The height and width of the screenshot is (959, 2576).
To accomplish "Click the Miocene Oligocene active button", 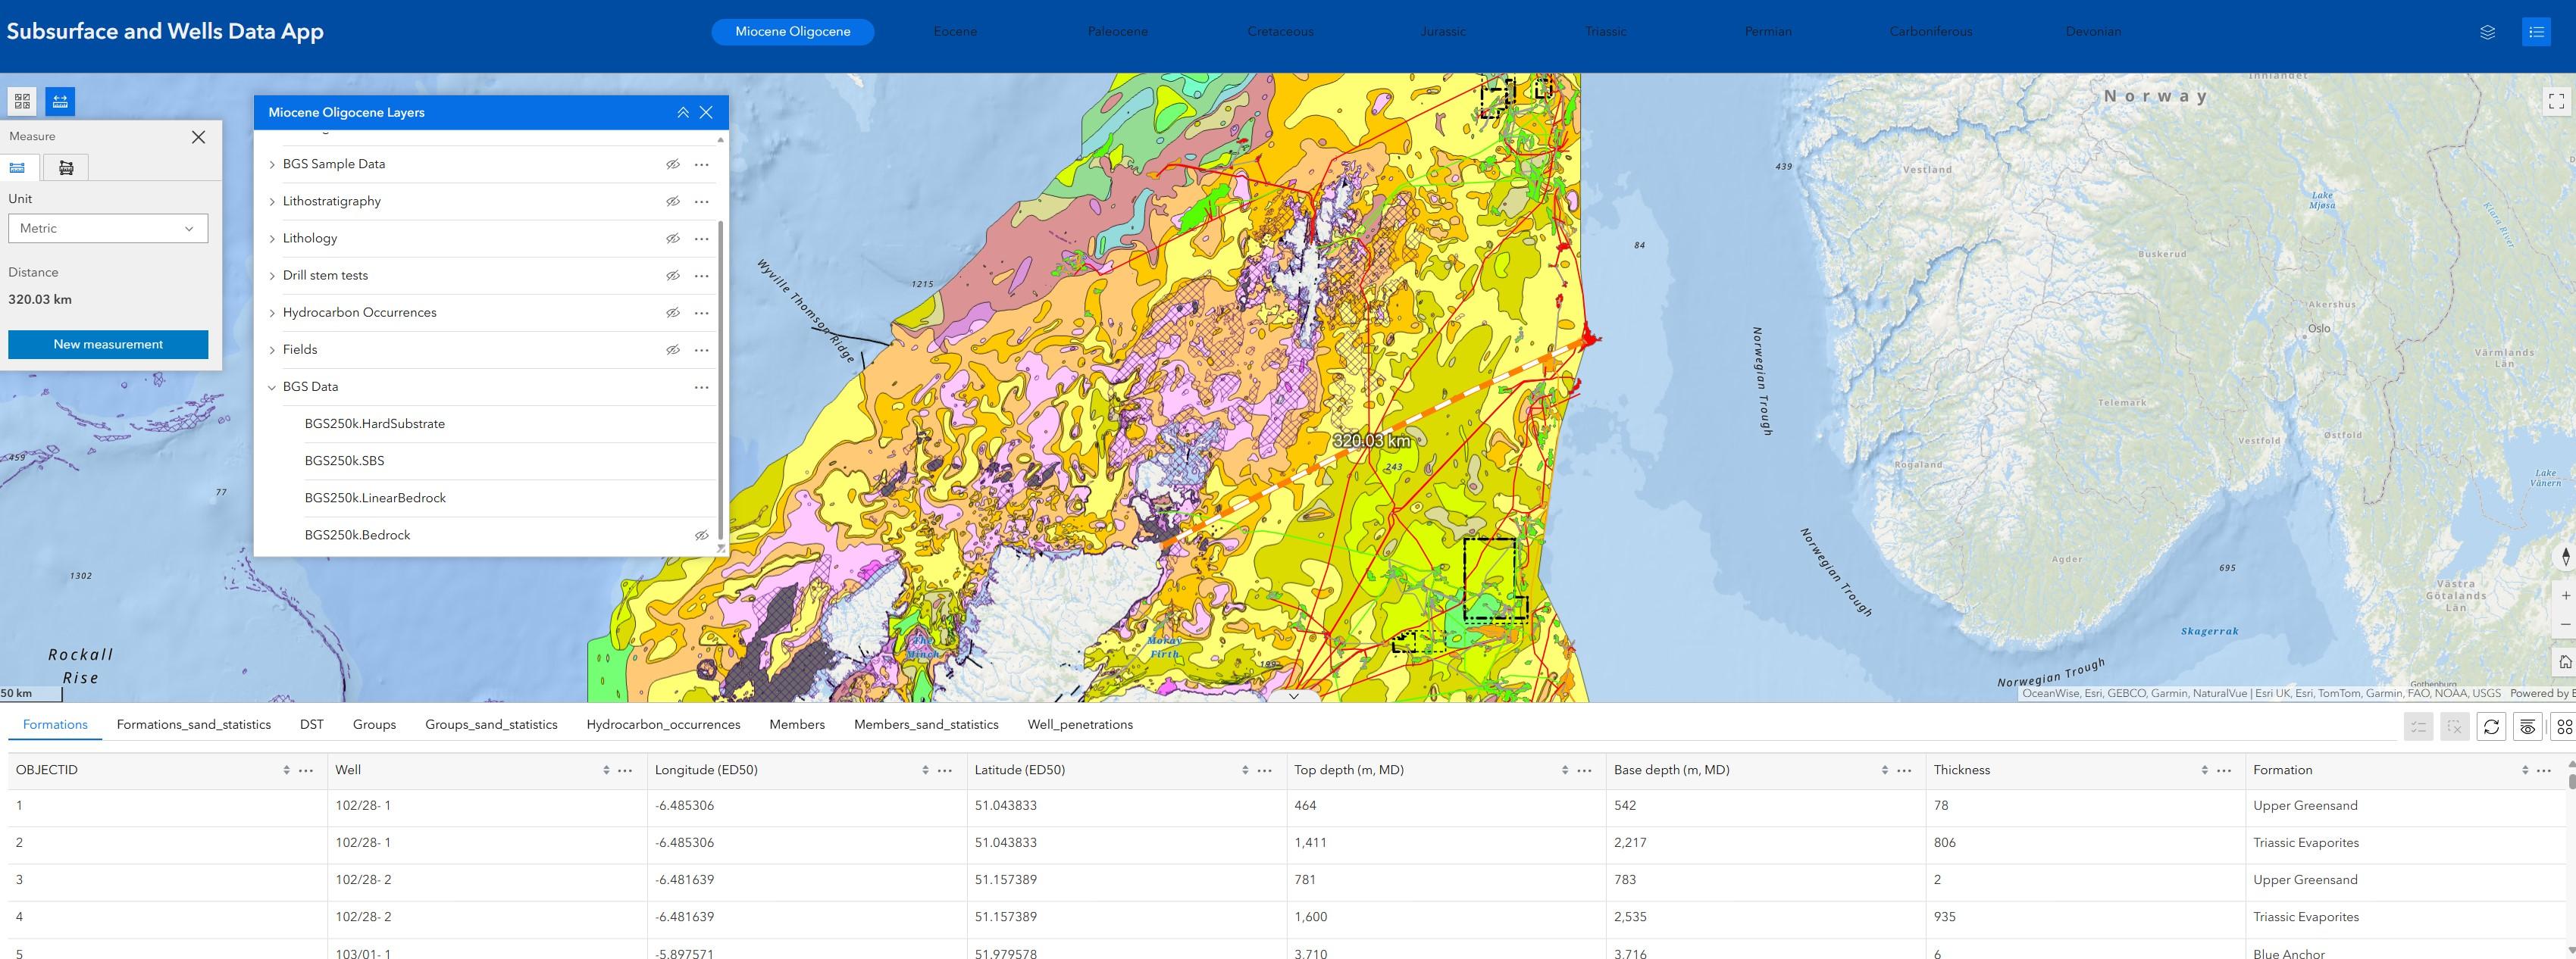I will pos(793,31).
